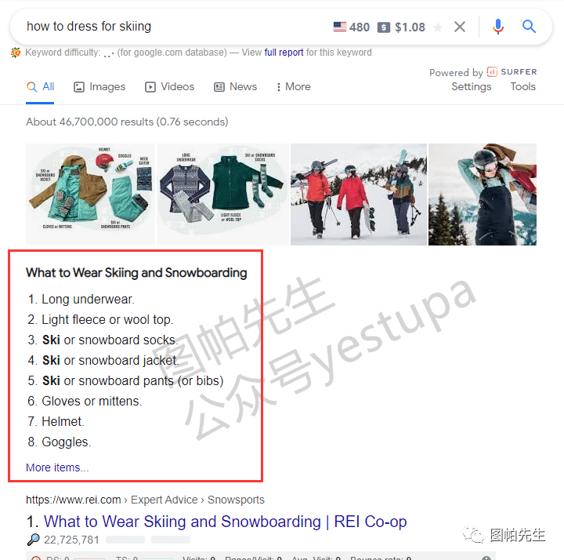Click the magnifier icon beside 22,725,781
Screen dimensions: 564x560
[x=33, y=539]
